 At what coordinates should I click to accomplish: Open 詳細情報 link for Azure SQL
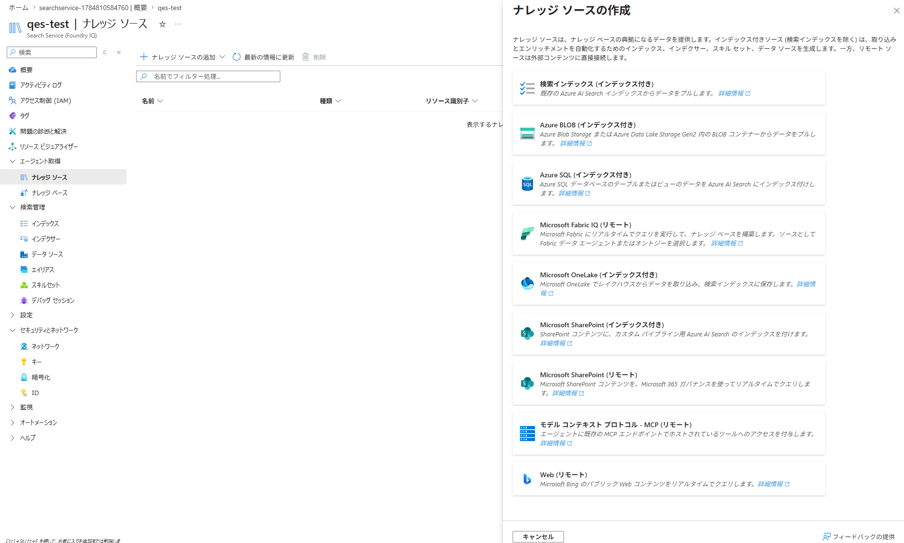574,193
